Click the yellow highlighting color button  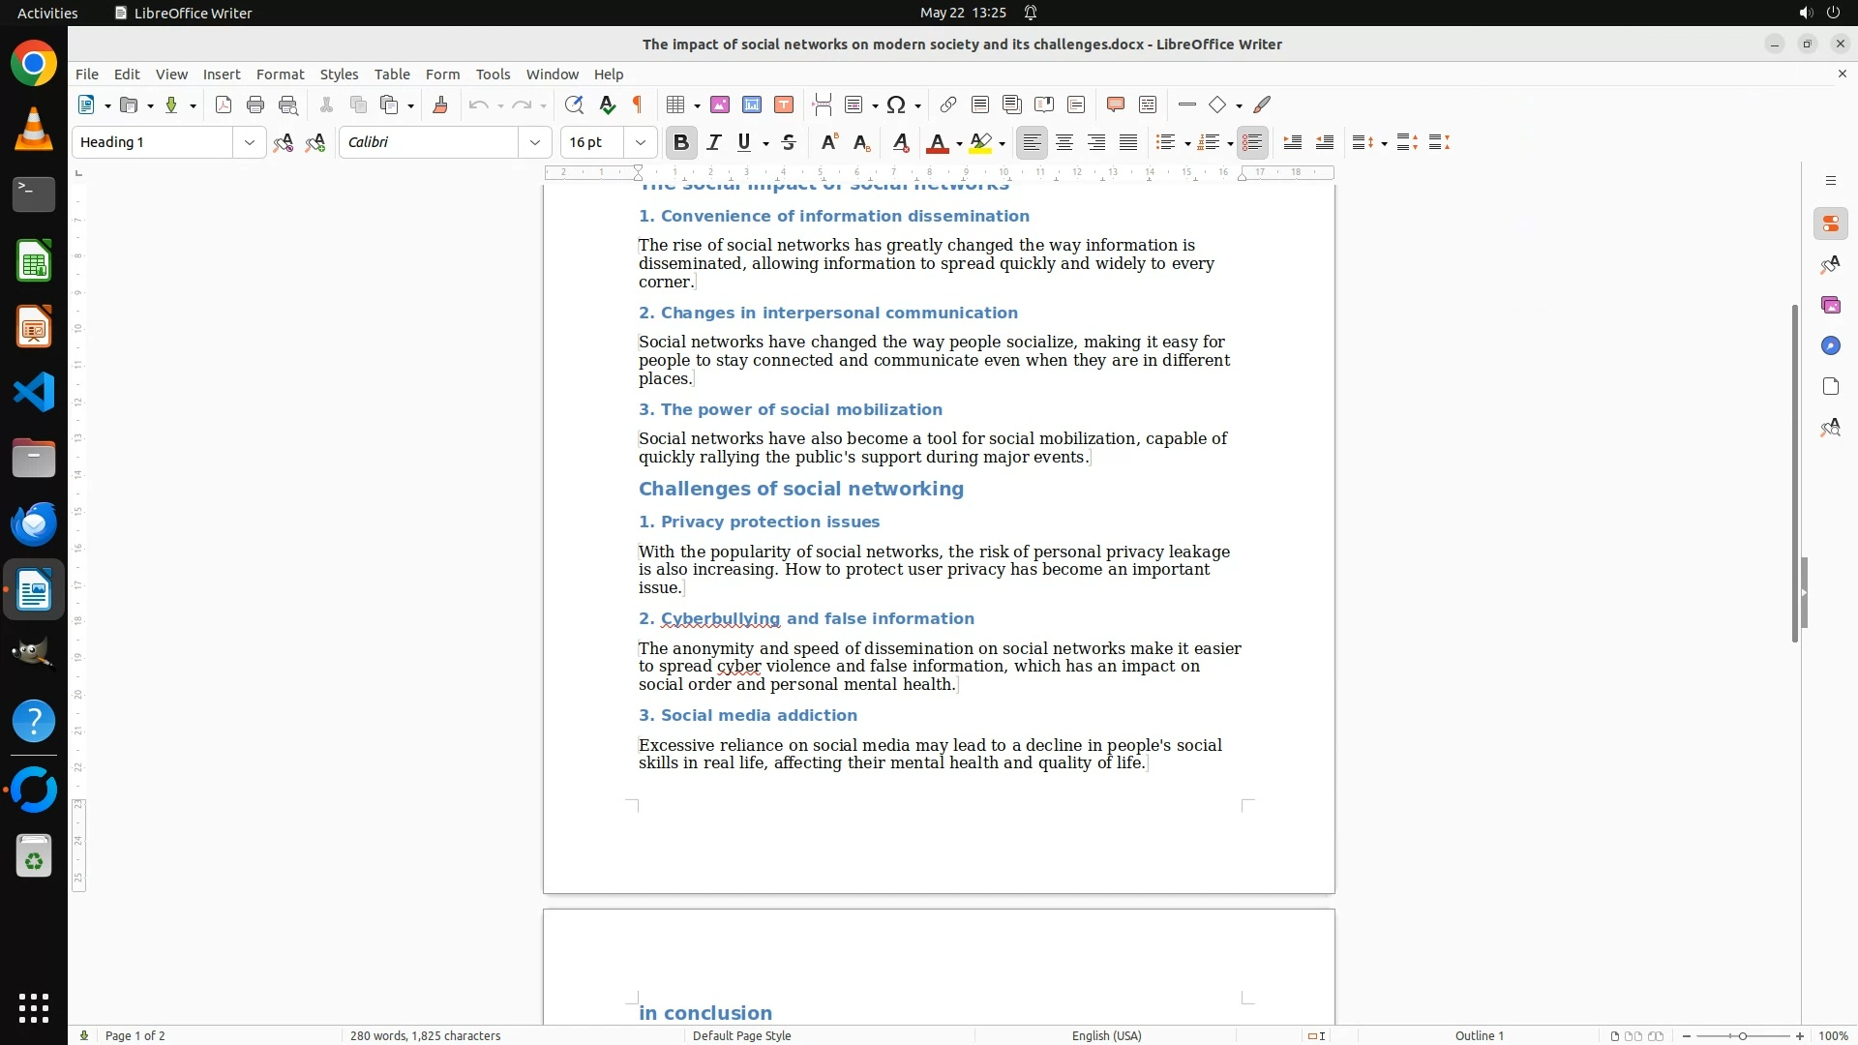point(980,143)
